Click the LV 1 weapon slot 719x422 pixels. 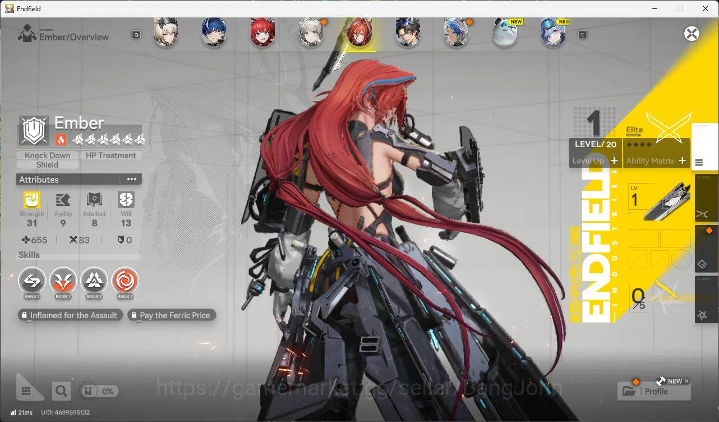659,201
